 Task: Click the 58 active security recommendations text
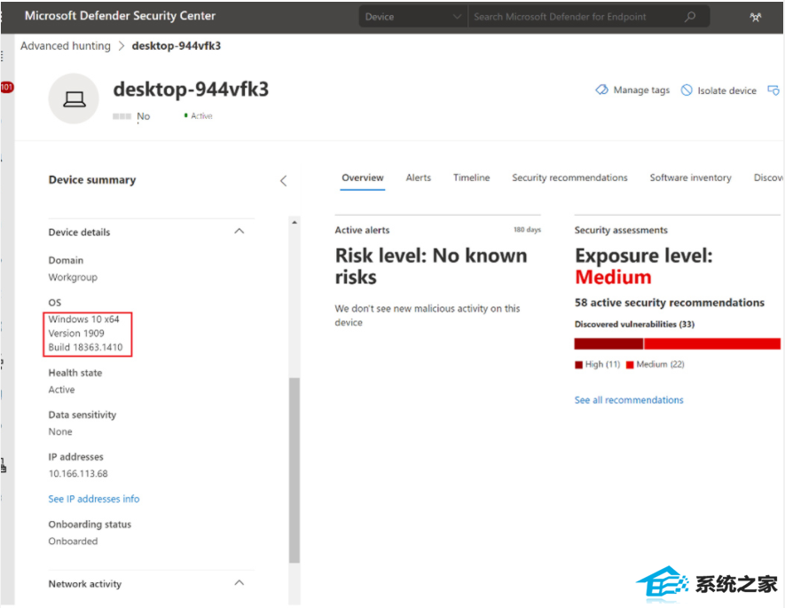click(x=670, y=303)
